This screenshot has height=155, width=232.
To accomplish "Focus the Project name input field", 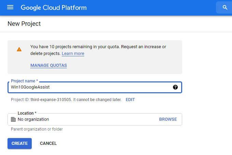I will coord(95,87).
